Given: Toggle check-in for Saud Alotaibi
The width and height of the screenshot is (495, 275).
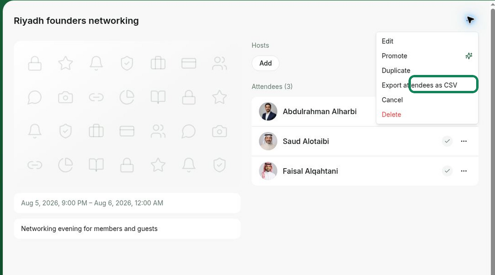Looking at the screenshot, I should point(447,141).
